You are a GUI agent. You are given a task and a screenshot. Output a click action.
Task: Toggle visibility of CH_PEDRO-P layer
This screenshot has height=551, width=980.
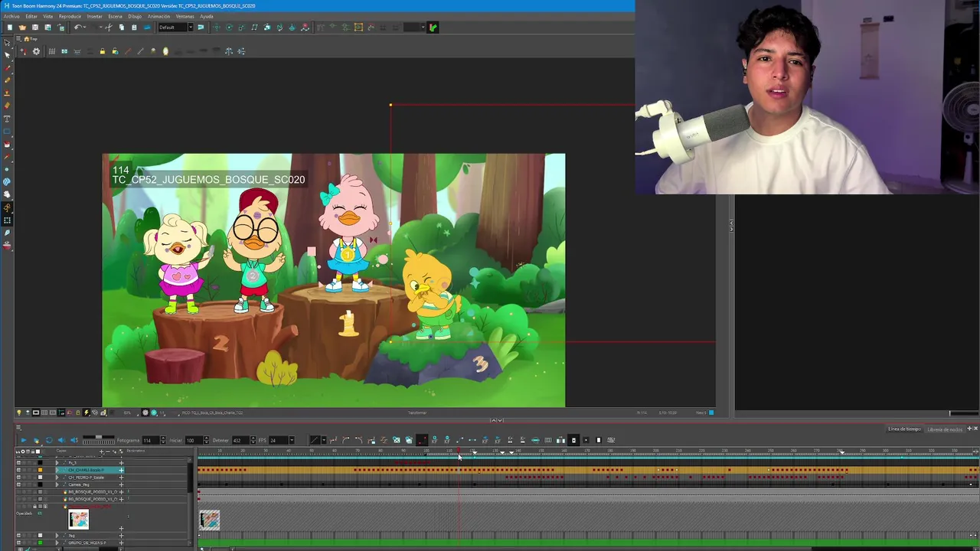point(18,478)
